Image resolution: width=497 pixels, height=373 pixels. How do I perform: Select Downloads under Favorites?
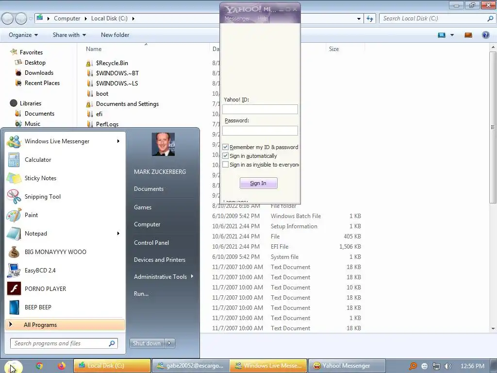pyautogui.click(x=39, y=73)
